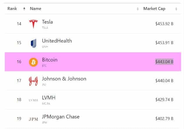The width and height of the screenshot is (184, 129).
Task: Click the Rank column header
Action: (x=12, y=8)
